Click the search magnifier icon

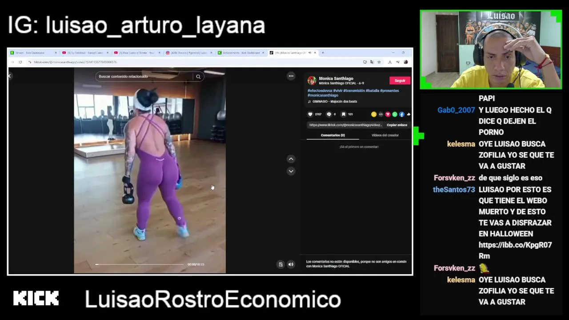(198, 76)
